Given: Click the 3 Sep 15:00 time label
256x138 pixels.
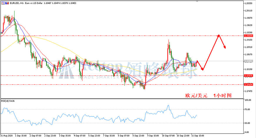Looking at the screenshot, I should 65,136.
